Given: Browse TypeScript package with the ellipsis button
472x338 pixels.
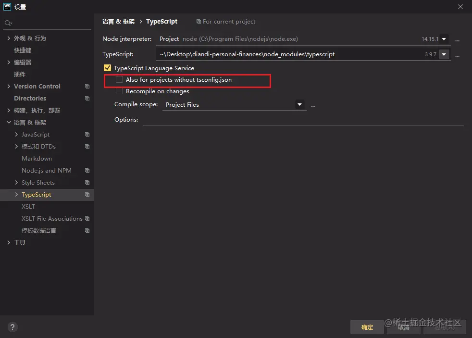Looking at the screenshot, I should [x=457, y=55].
